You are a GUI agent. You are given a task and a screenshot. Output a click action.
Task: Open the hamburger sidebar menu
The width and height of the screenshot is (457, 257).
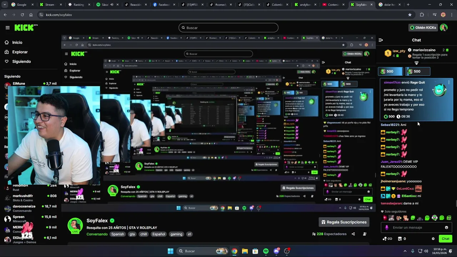(x=7, y=27)
